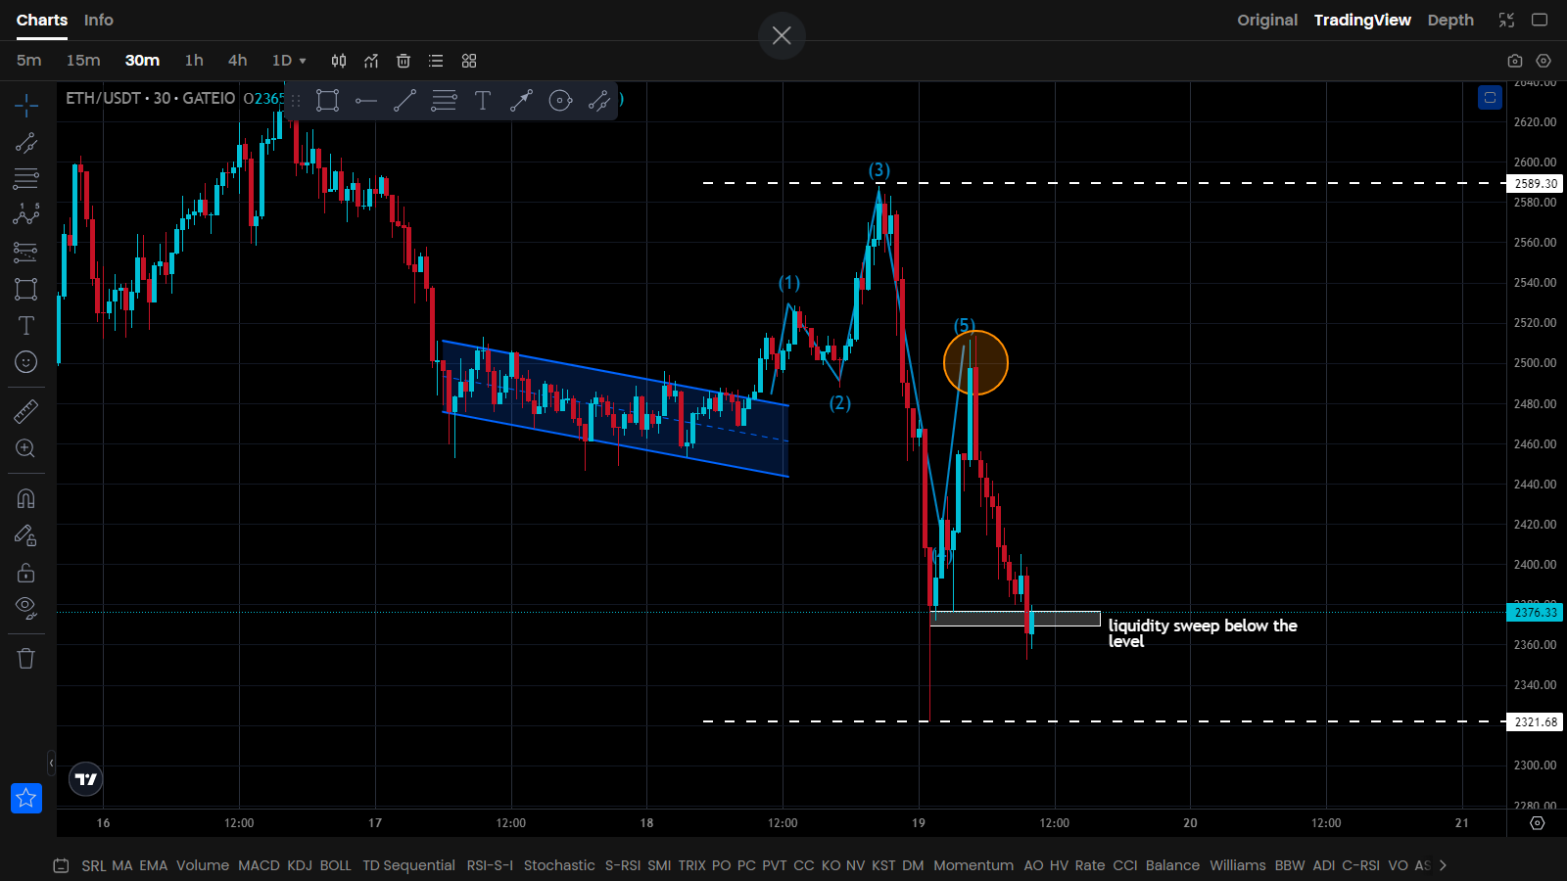
Task: Switch to the Depth chart view
Action: coord(1449,21)
